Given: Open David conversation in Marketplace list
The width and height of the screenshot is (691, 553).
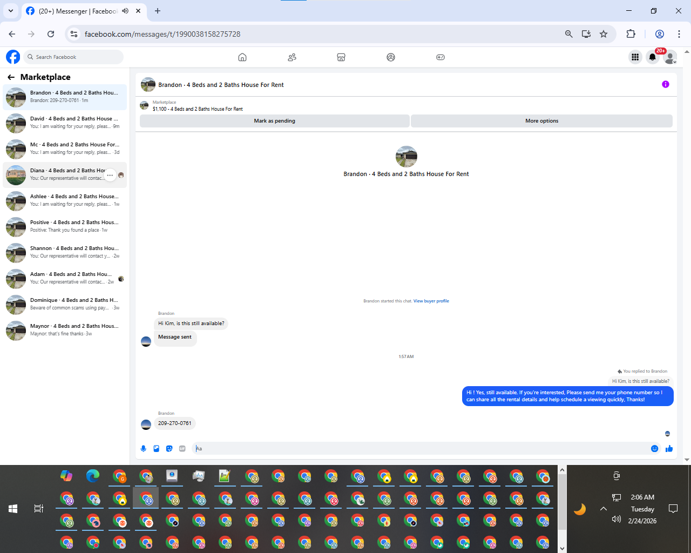Looking at the screenshot, I should pos(65,123).
